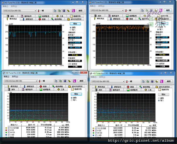
Task: Save screenshot floppy icon in random access write window
Action: 152,81
